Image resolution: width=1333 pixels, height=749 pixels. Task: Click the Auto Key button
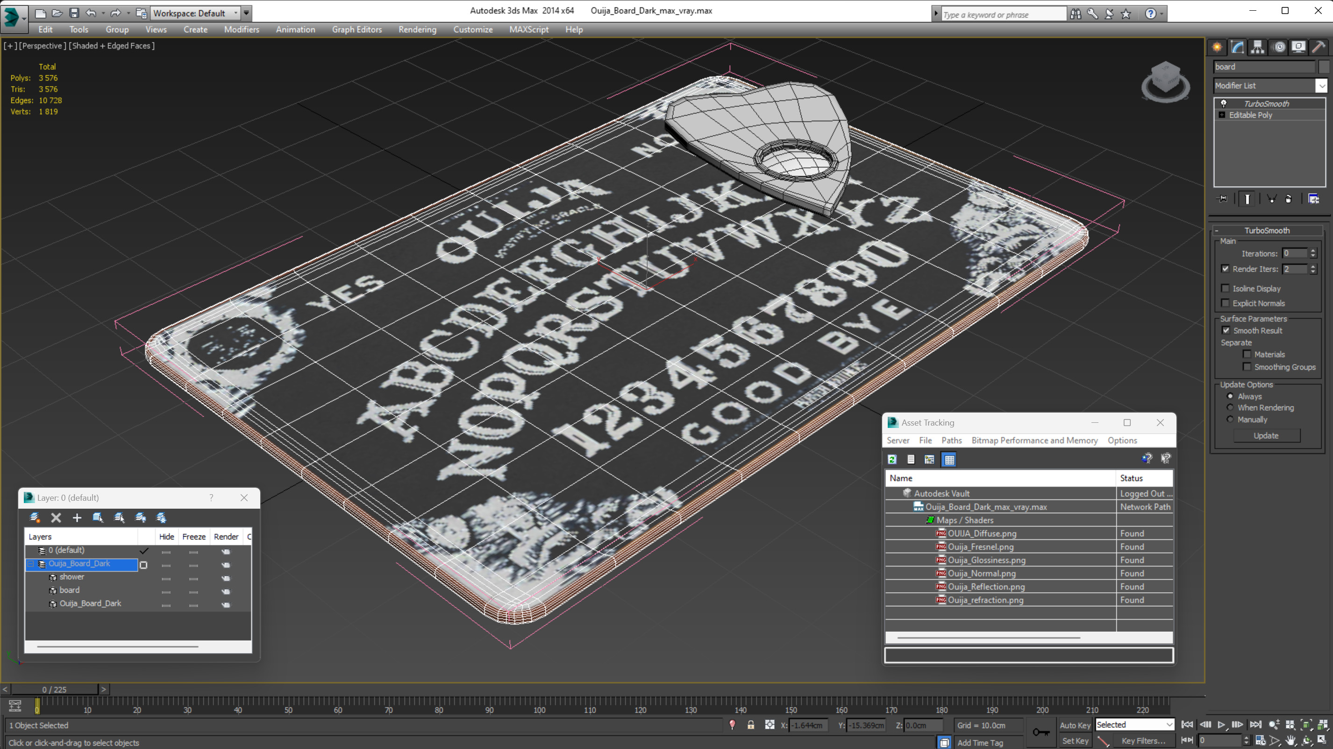(1075, 725)
